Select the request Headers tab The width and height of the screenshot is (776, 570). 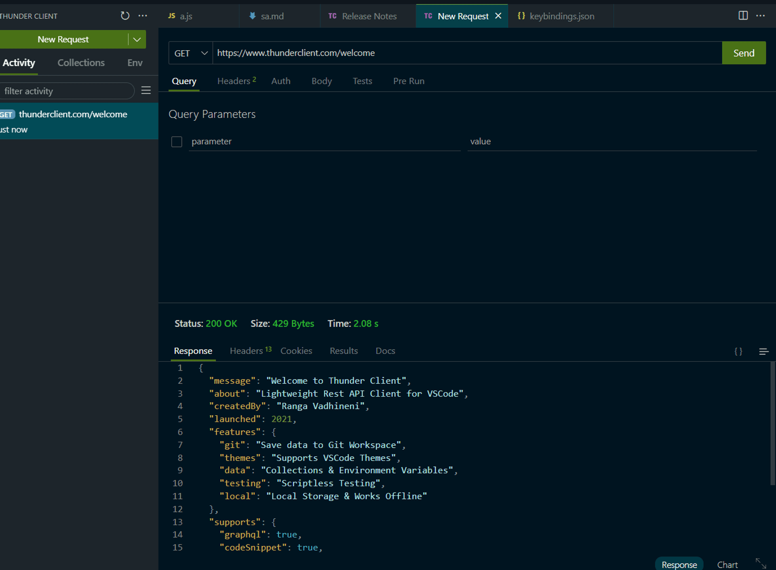click(x=236, y=81)
